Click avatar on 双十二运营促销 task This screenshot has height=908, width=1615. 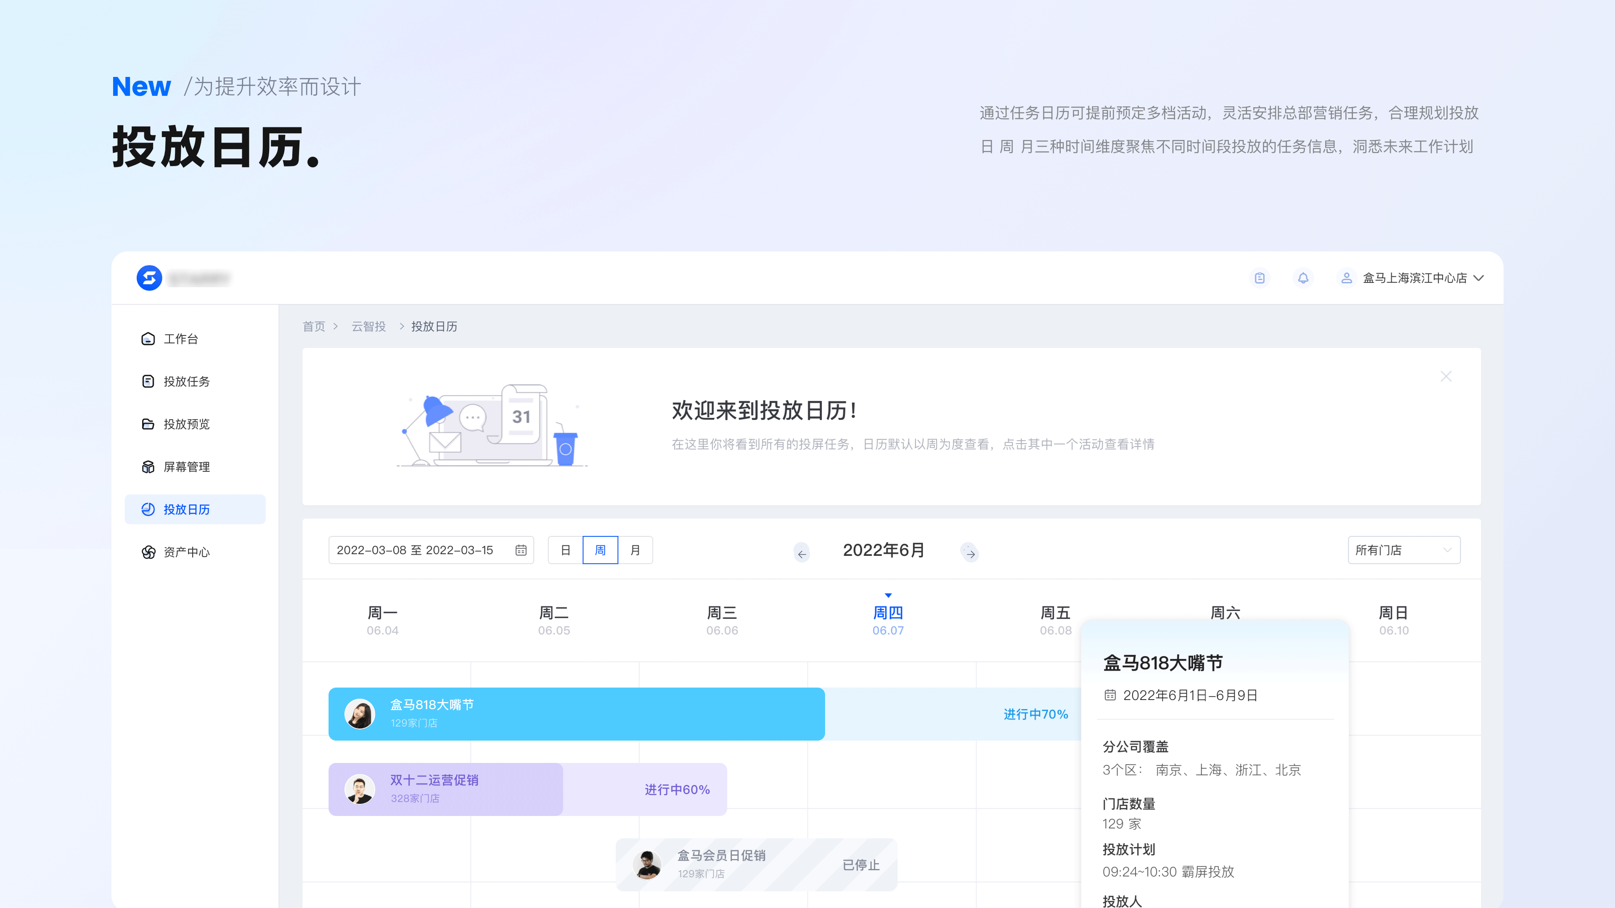coord(360,789)
